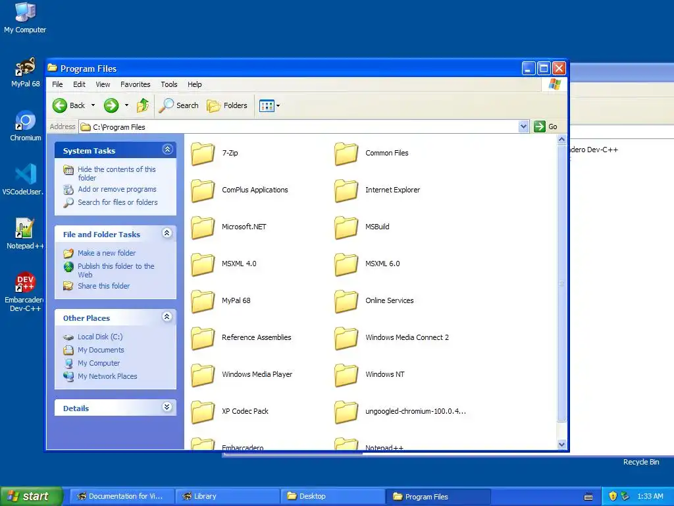The image size is (674, 506).
Task: Click the green Back arrow button
Action: coord(60,105)
